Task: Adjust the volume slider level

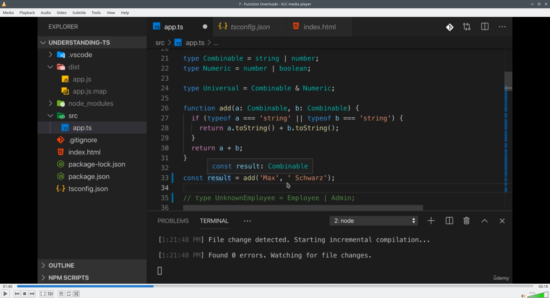Action: tap(539, 295)
